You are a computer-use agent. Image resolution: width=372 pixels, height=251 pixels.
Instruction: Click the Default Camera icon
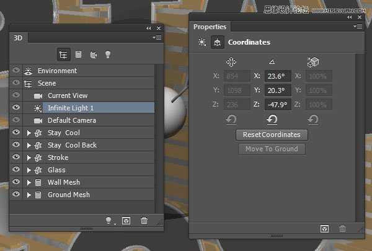(x=38, y=121)
